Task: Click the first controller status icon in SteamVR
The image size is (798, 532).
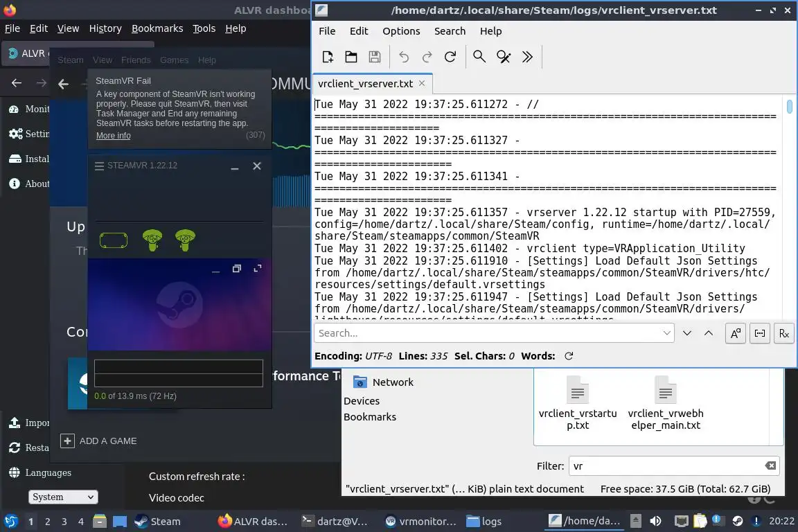Action: click(152, 240)
